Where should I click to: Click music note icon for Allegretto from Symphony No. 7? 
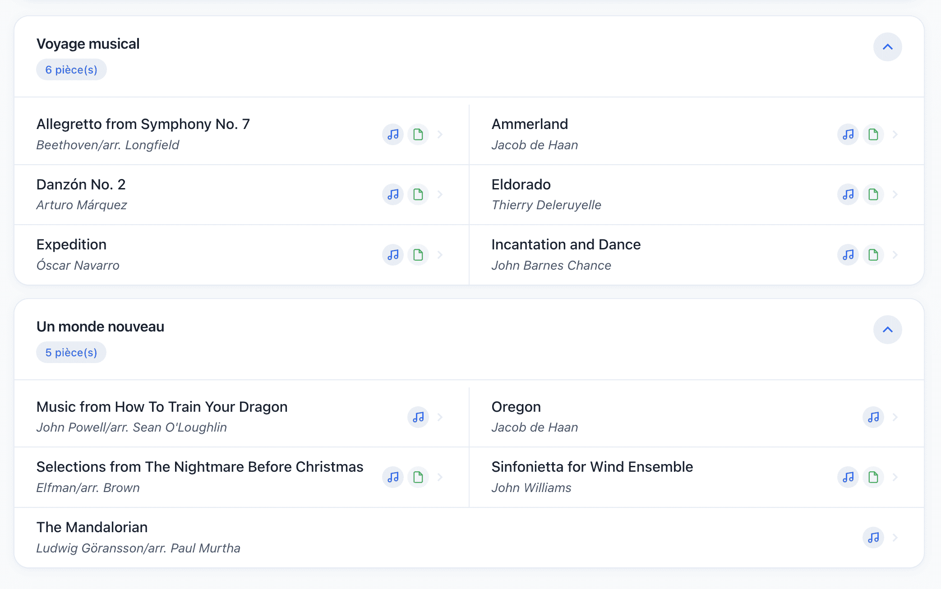click(x=393, y=134)
